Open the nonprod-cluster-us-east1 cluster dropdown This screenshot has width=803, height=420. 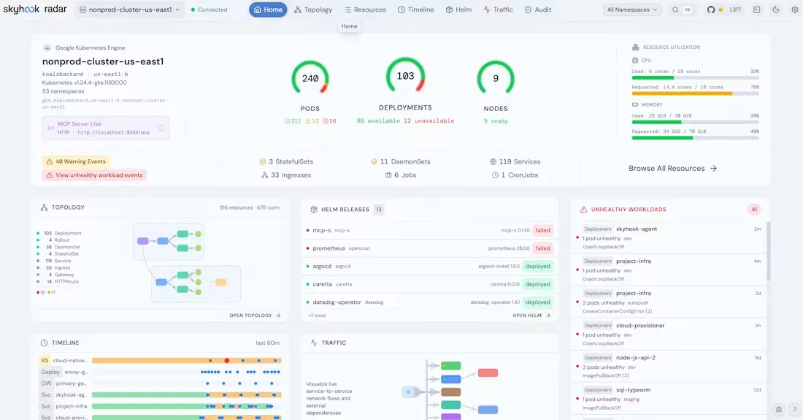click(129, 9)
